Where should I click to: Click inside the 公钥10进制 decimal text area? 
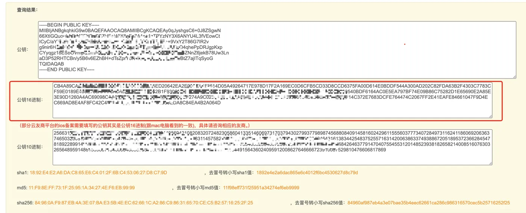[x=272, y=147]
